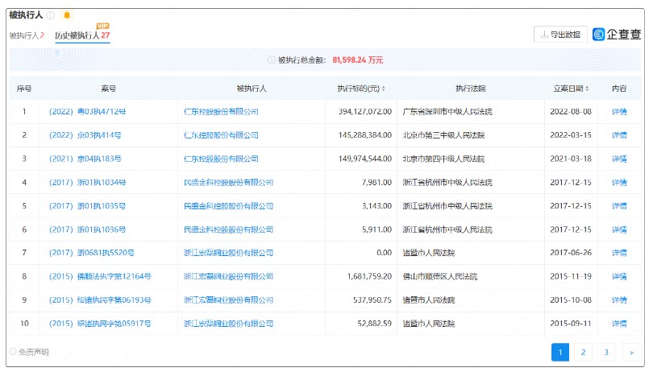The image size is (653, 376).
Task: Open 民盛金科控股股份有限公司 in row 4
Action: tap(229, 182)
